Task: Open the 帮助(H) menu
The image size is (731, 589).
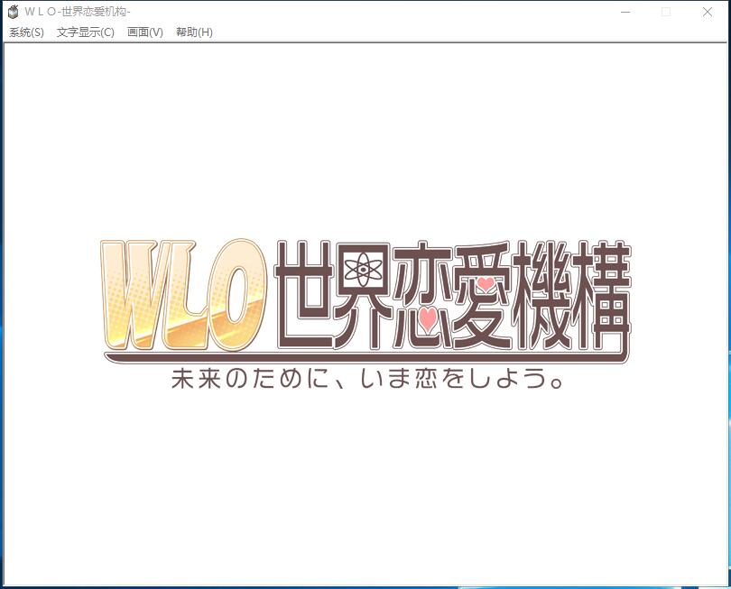Action: [194, 32]
